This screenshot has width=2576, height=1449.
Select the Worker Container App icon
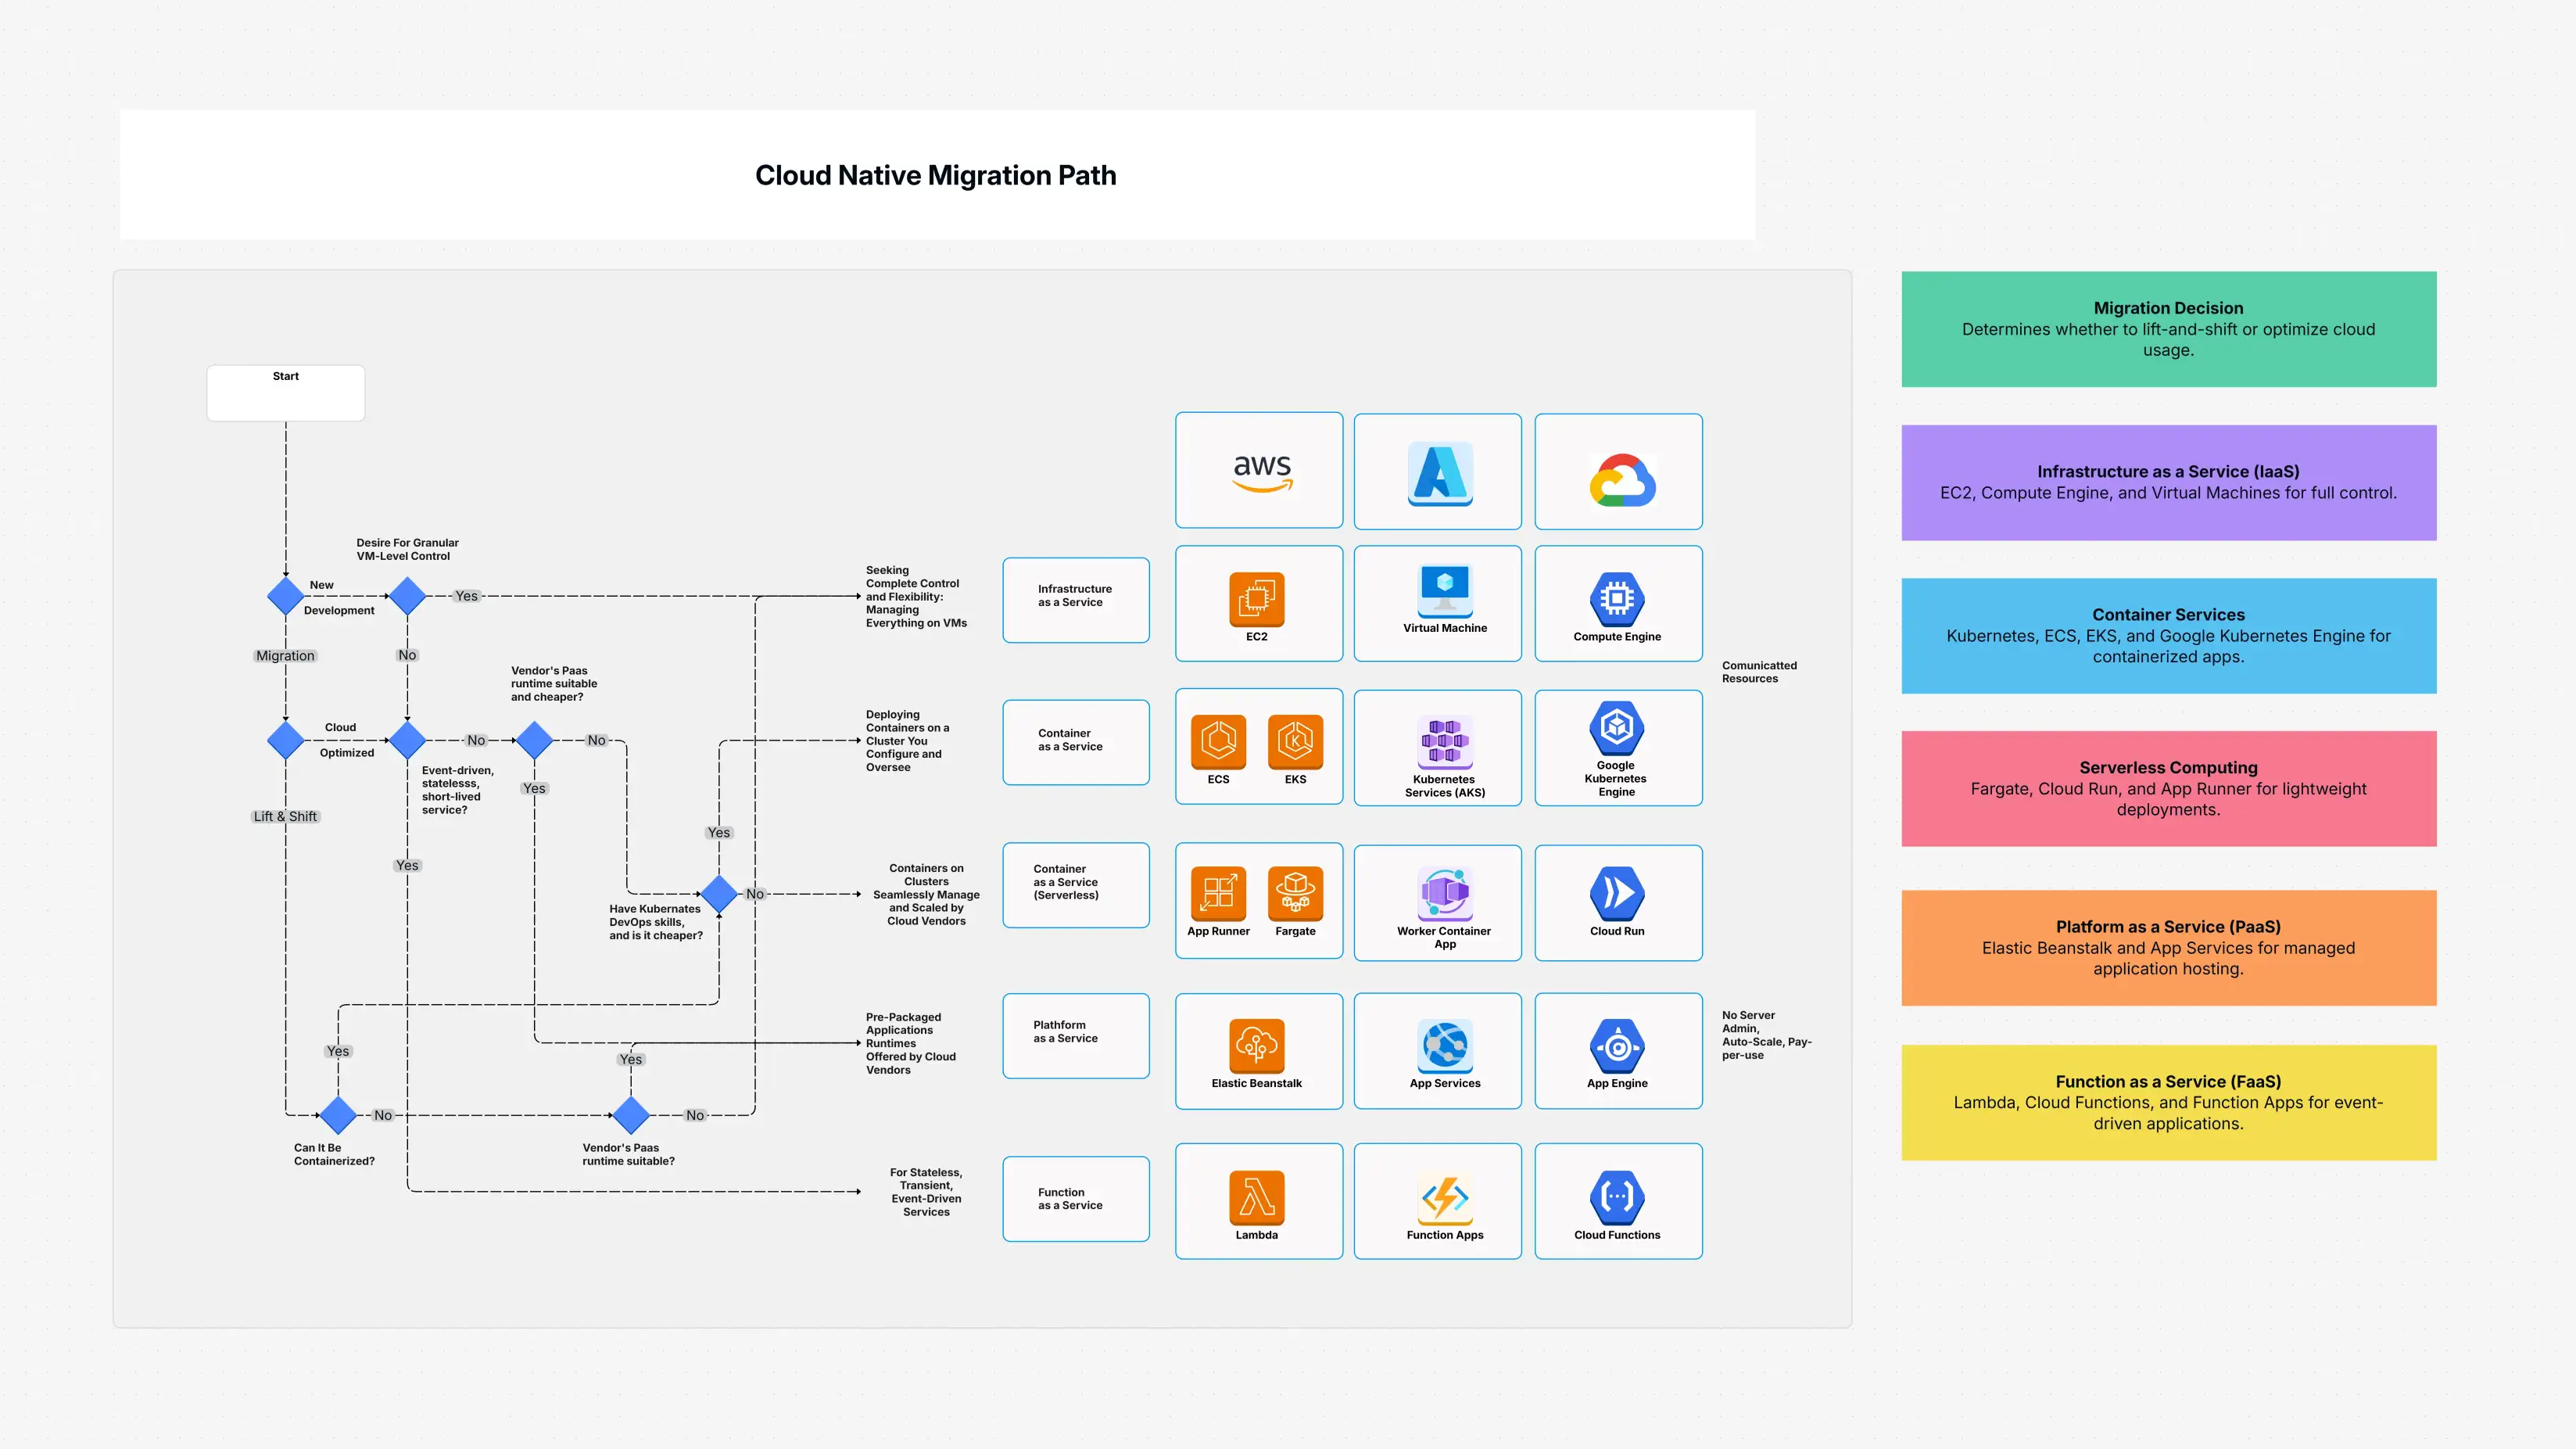1444,893
